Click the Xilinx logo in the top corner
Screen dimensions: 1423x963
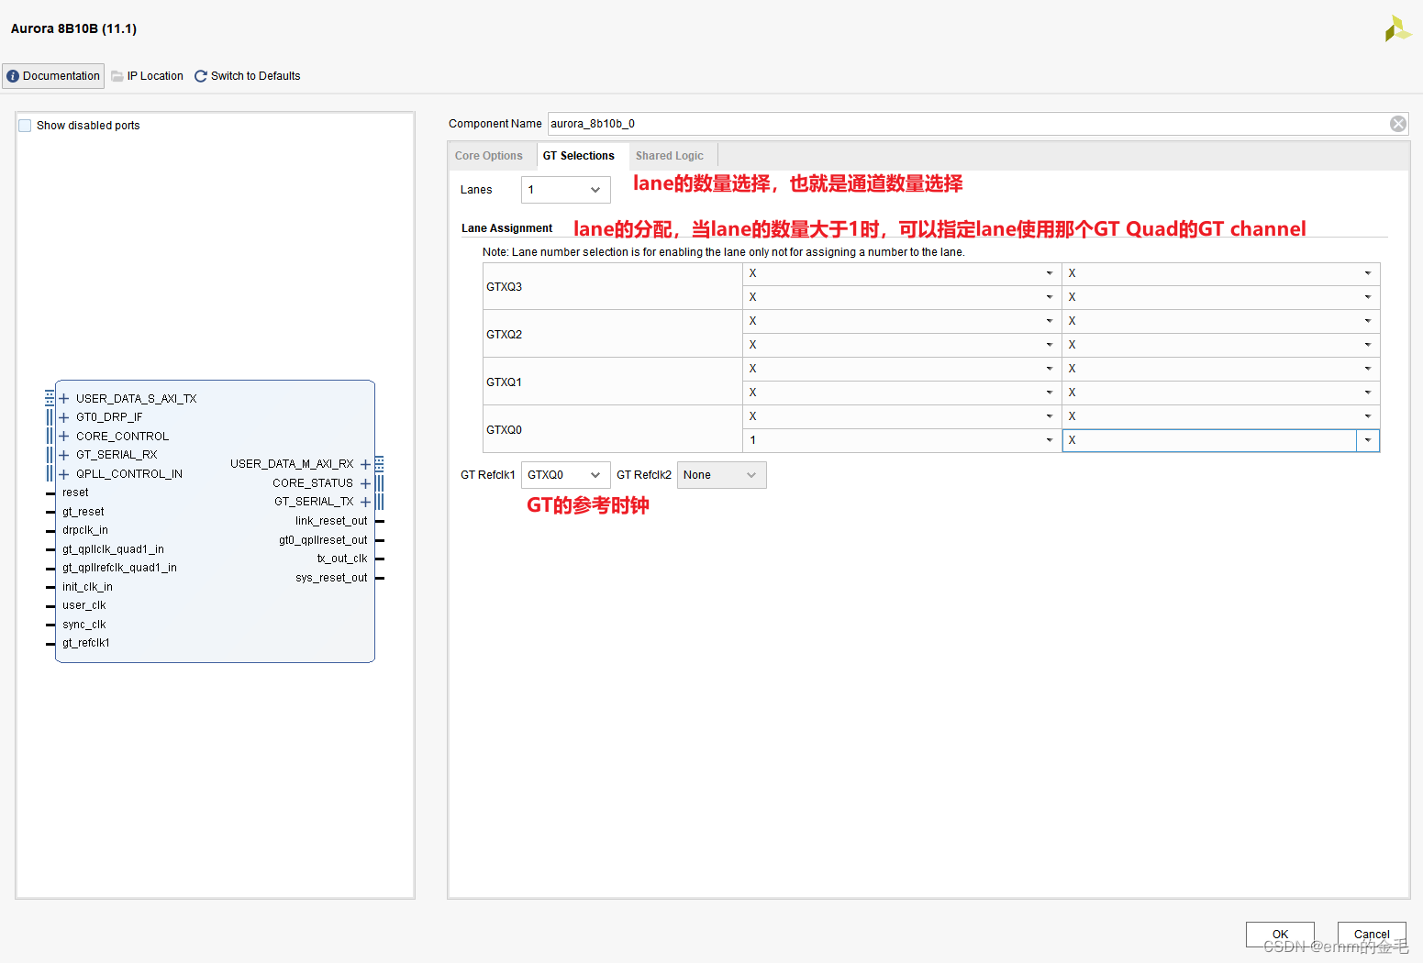pyautogui.click(x=1396, y=28)
